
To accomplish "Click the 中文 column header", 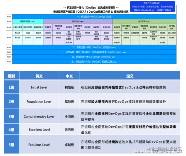I will click(69, 76).
